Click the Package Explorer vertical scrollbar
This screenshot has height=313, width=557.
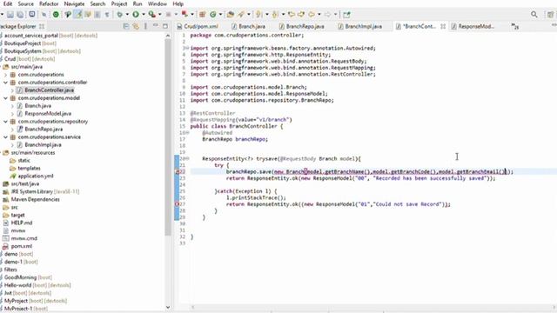pos(168,137)
